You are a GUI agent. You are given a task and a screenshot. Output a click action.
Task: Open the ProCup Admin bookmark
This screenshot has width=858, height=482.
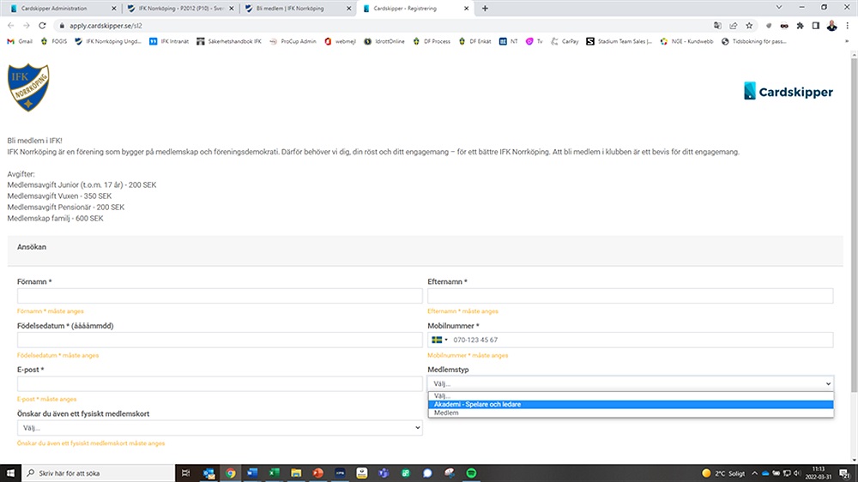(x=293, y=41)
